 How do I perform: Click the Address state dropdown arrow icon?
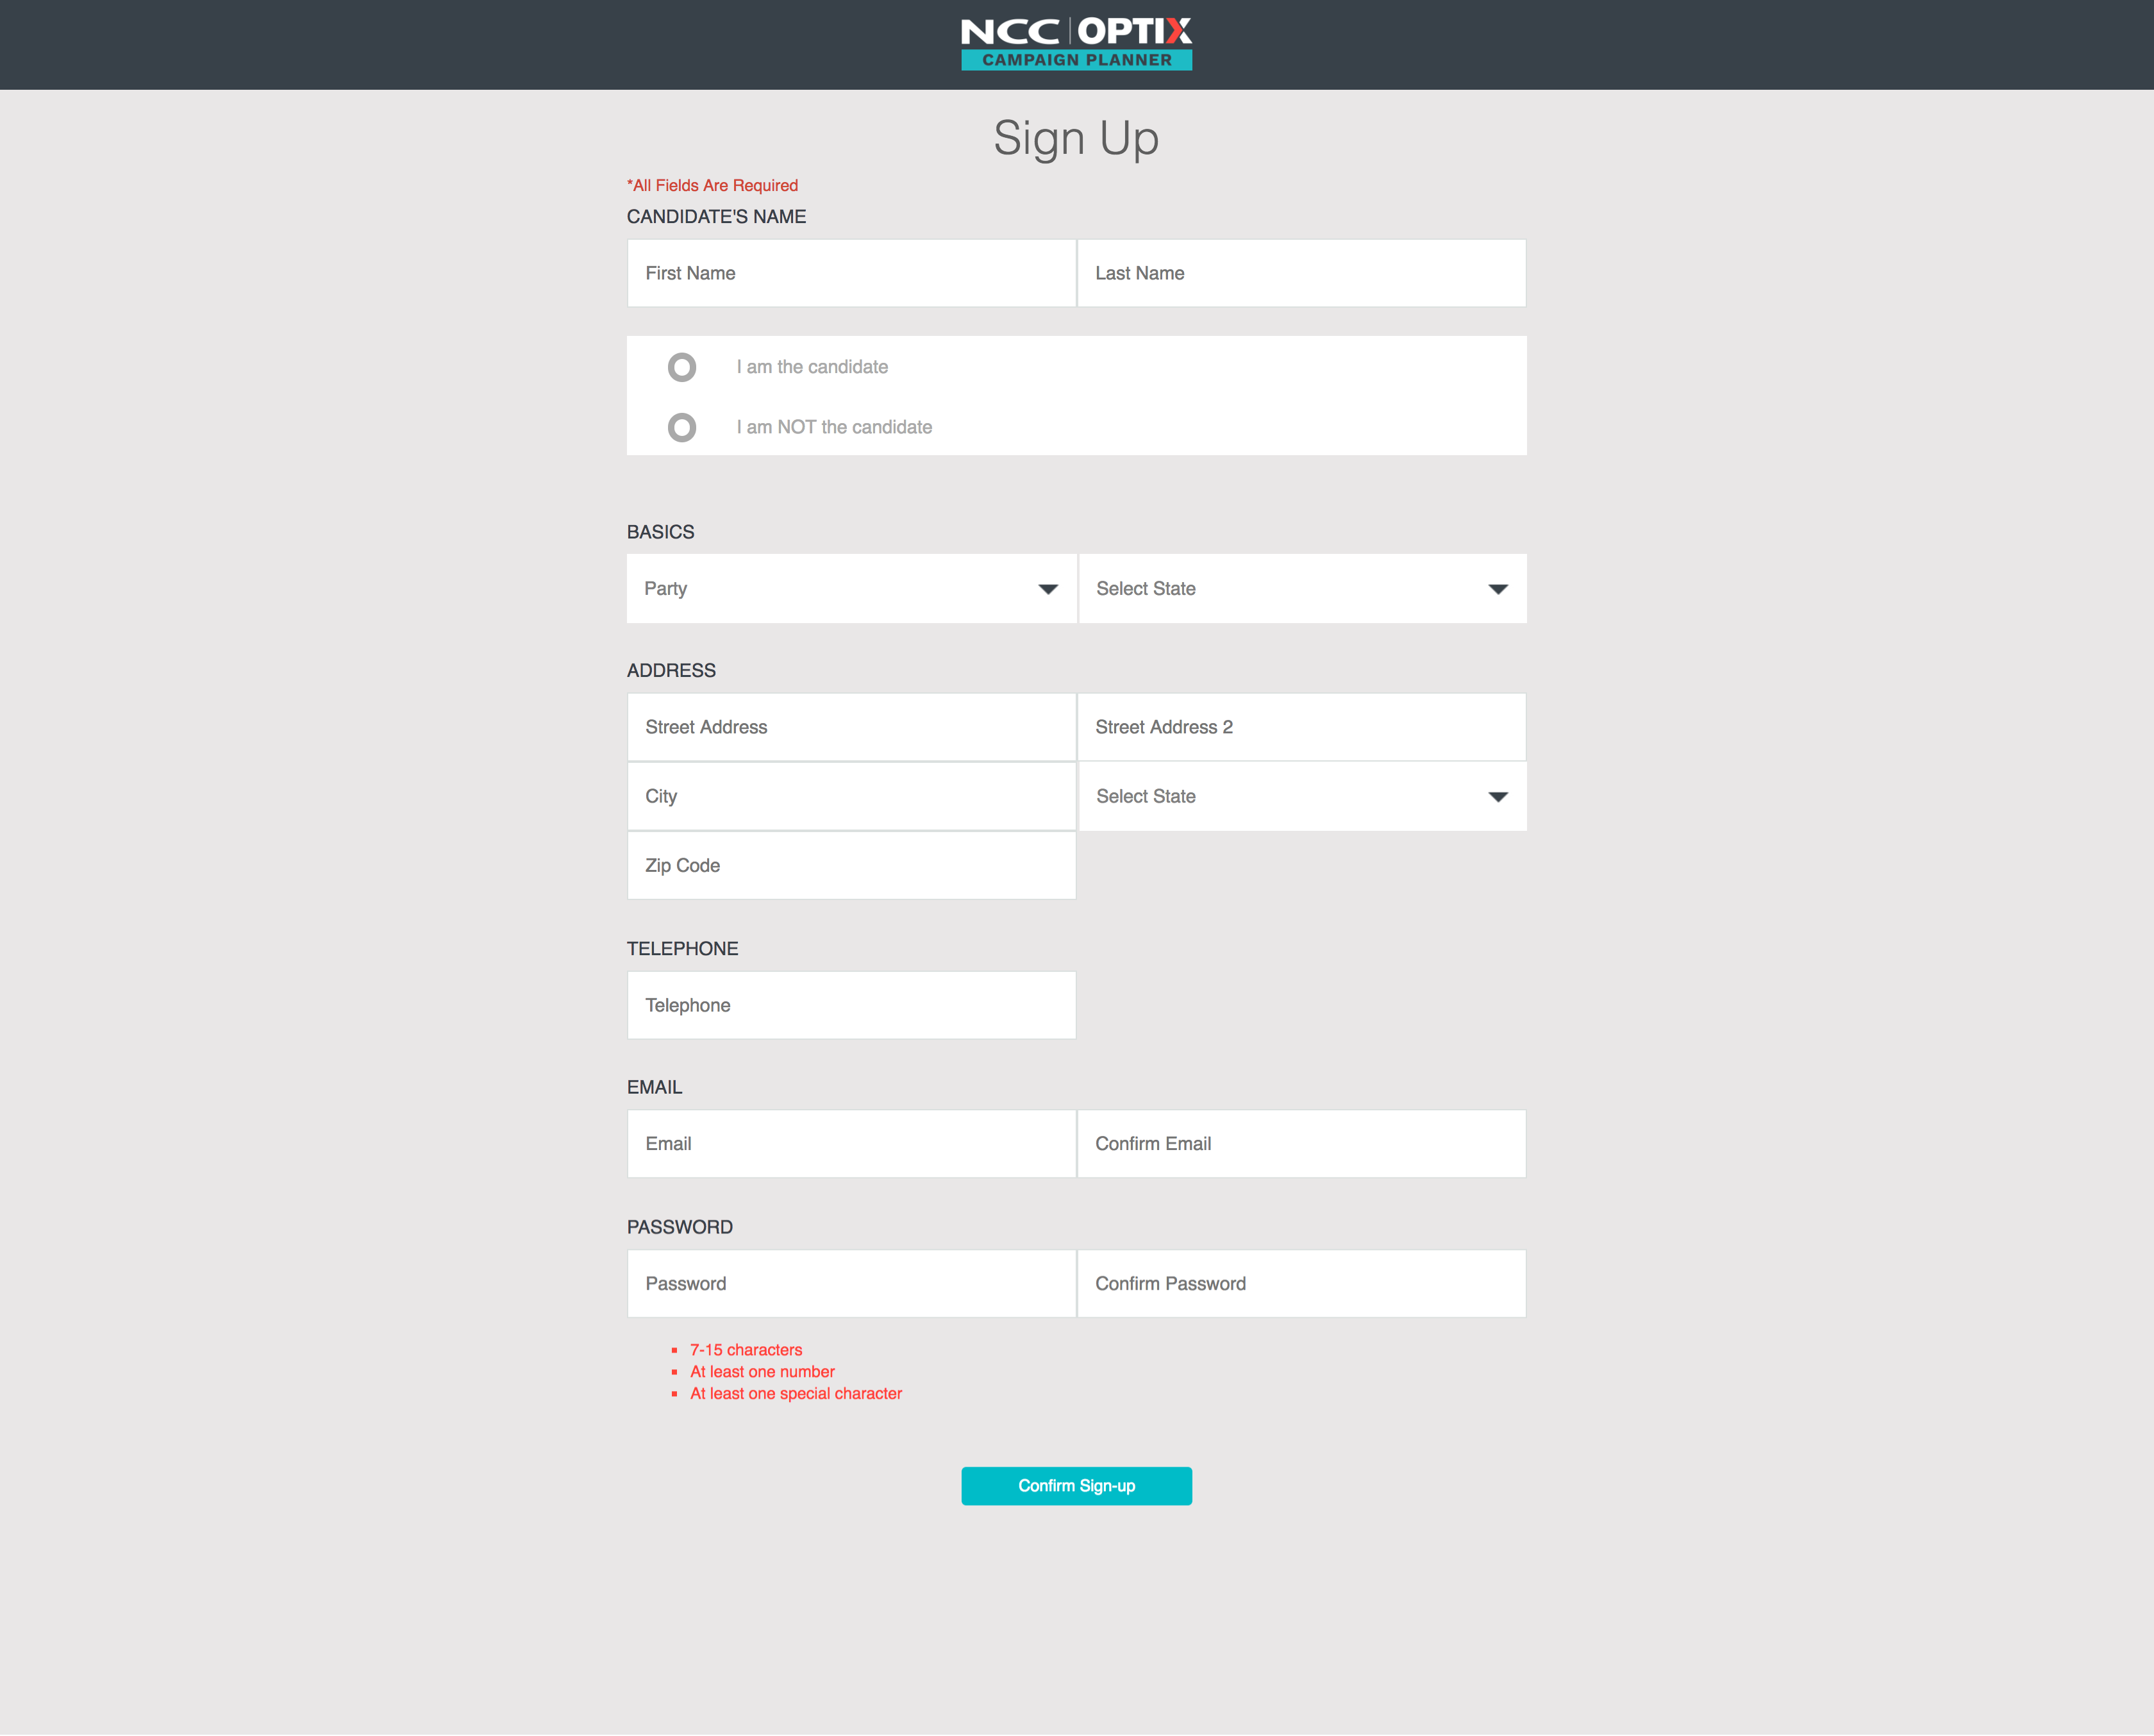(1497, 797)
